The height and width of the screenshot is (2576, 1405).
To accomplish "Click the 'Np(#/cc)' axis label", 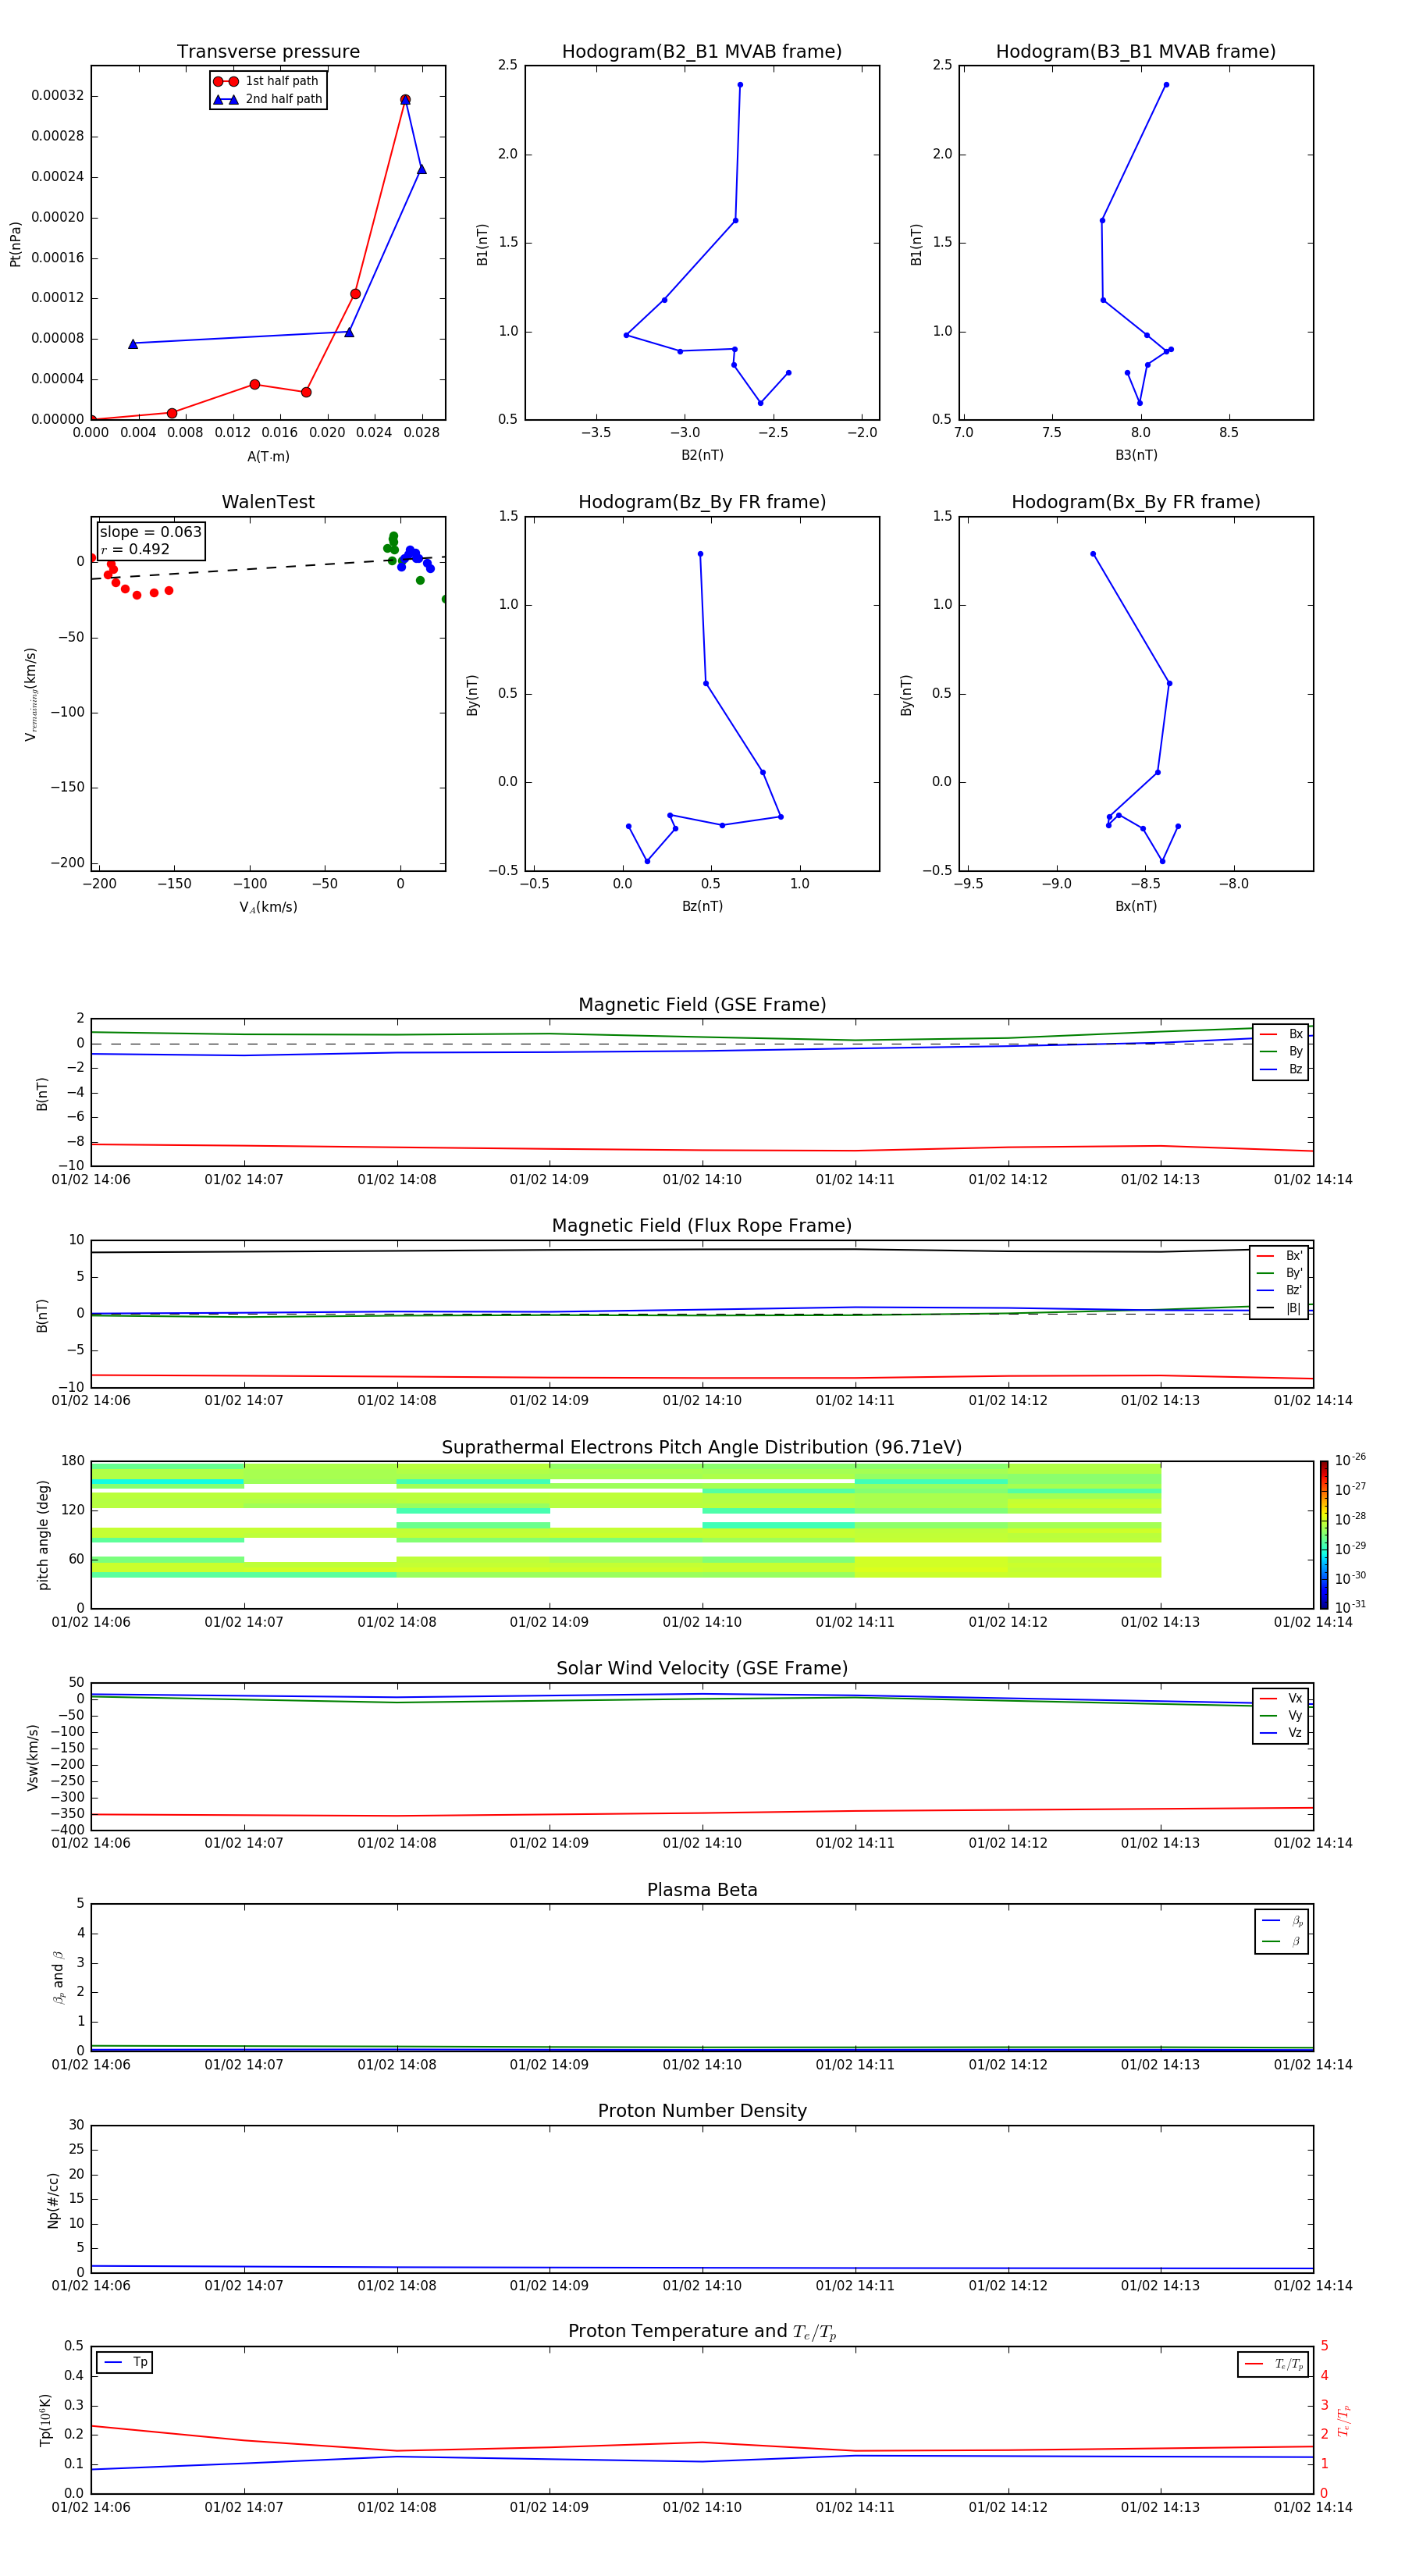I will point(53,2200).
